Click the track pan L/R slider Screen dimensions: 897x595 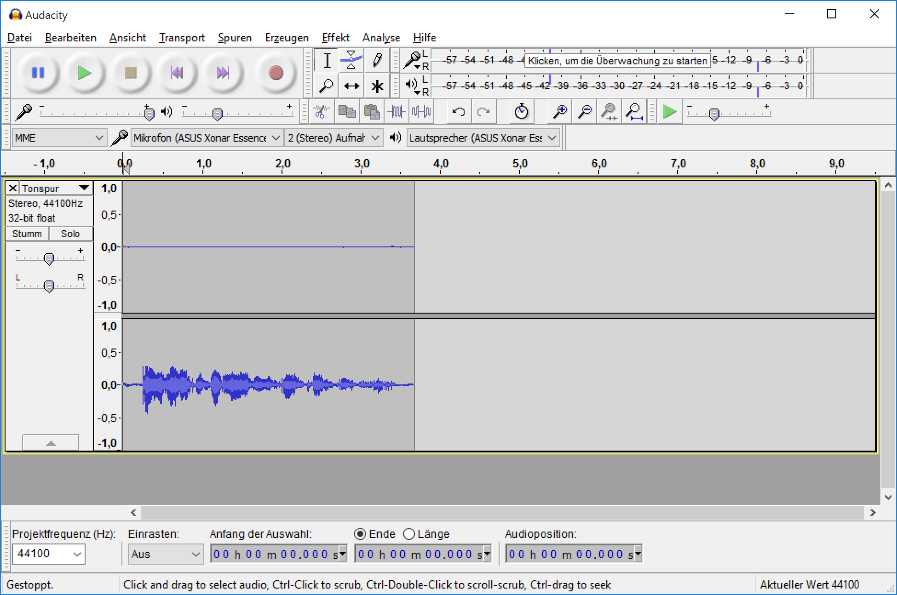[49, 286]
